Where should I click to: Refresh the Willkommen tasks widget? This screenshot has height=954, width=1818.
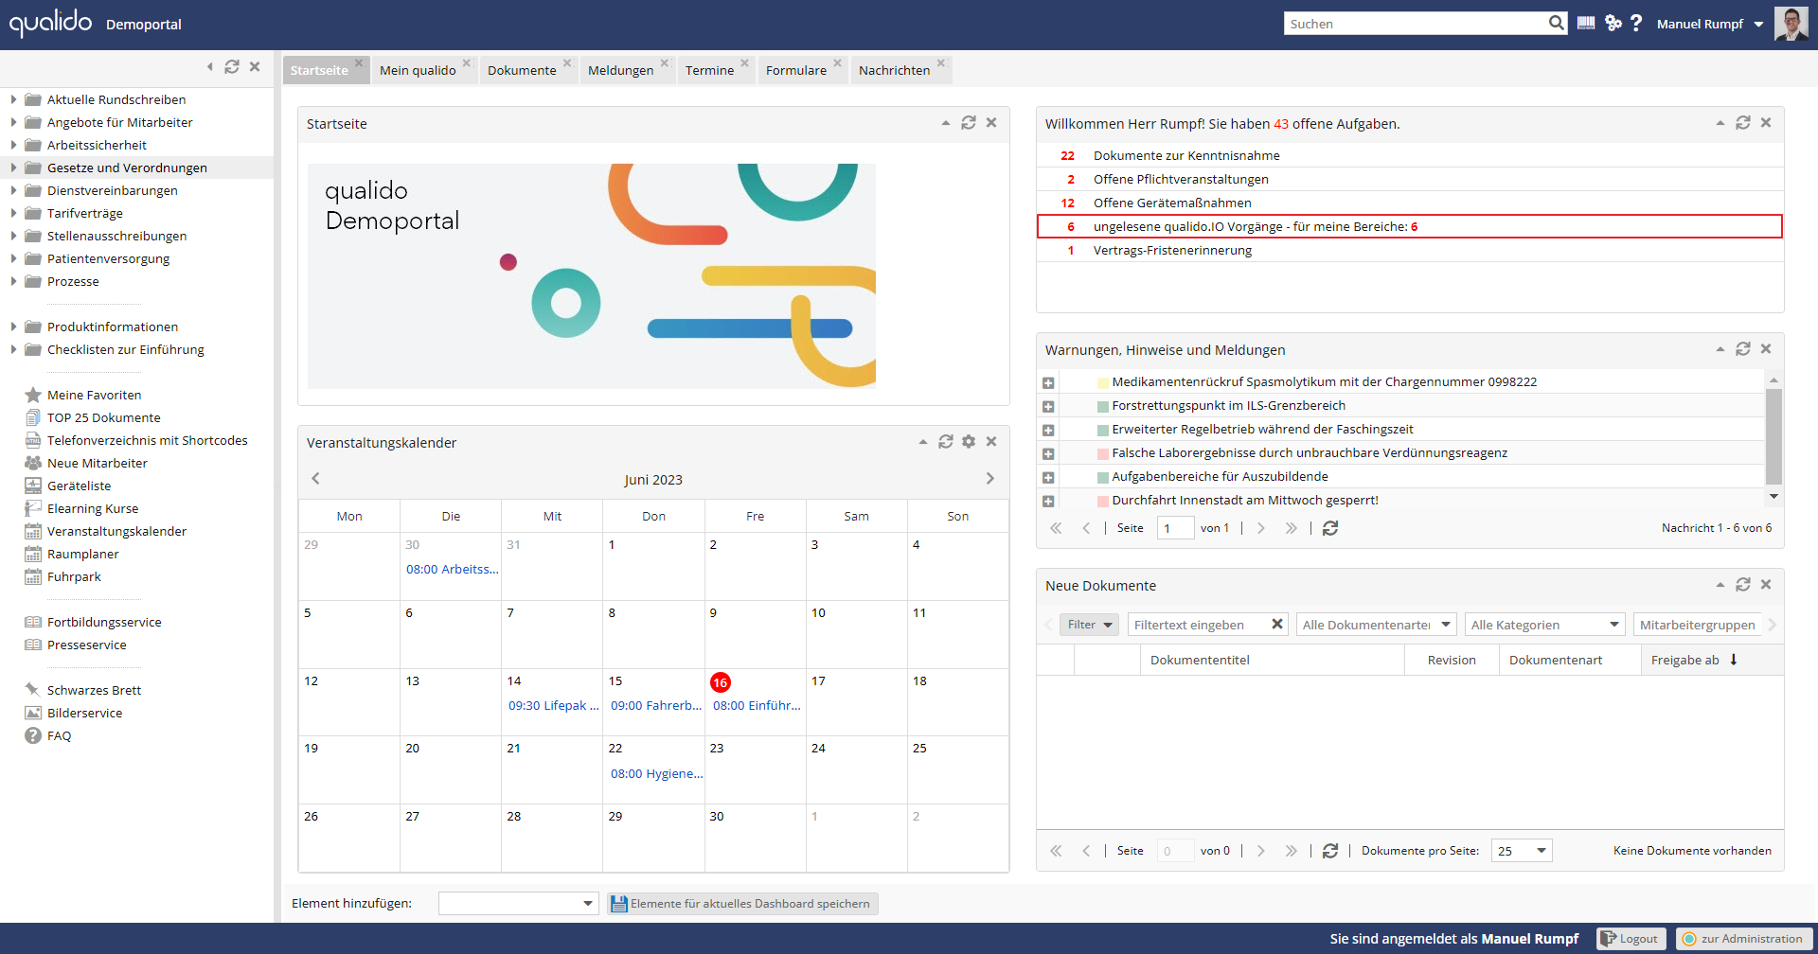(x=1743, y=123)
